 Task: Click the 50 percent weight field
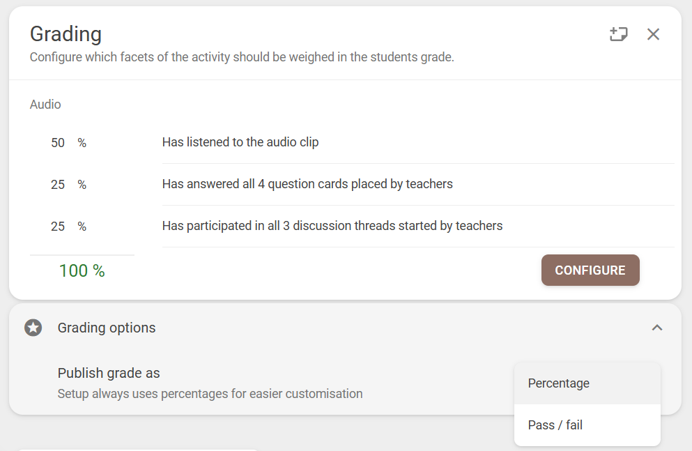58,143
